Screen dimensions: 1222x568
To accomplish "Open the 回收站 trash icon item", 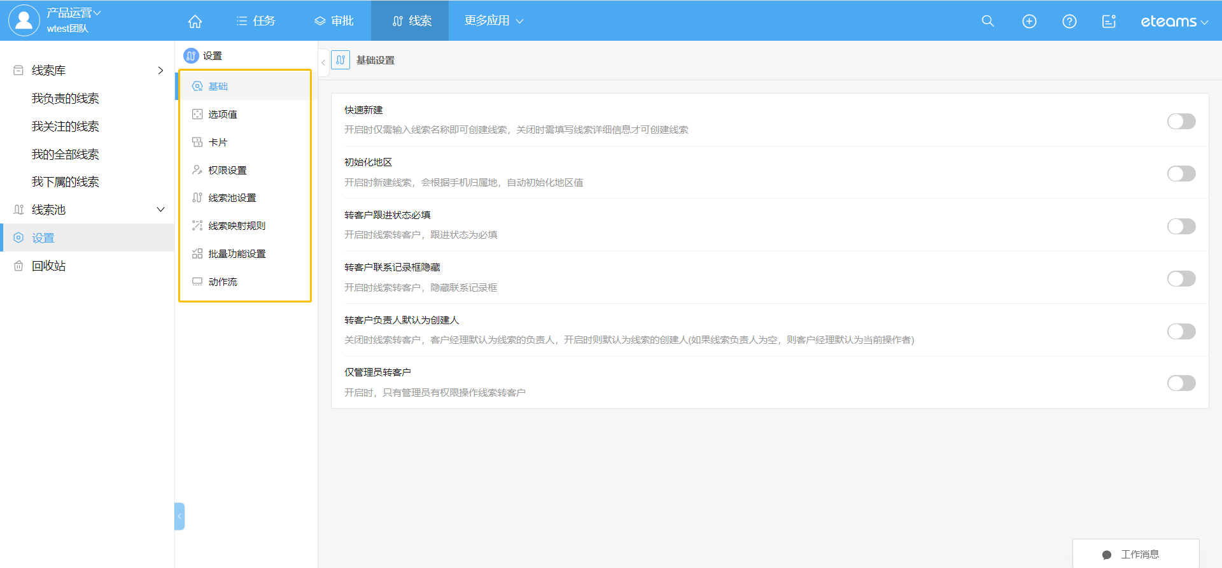I will 19,266.
